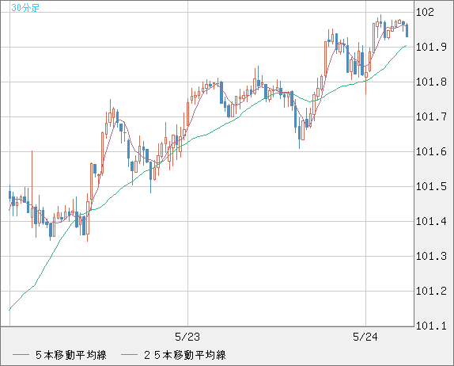Click the last blue candlestick on 5/24
Viewport: 454px width, 366px height.
pos(407,30)
